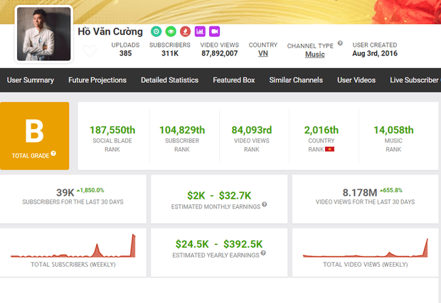Click the green eye icon beside channel name

pos(170,31)
